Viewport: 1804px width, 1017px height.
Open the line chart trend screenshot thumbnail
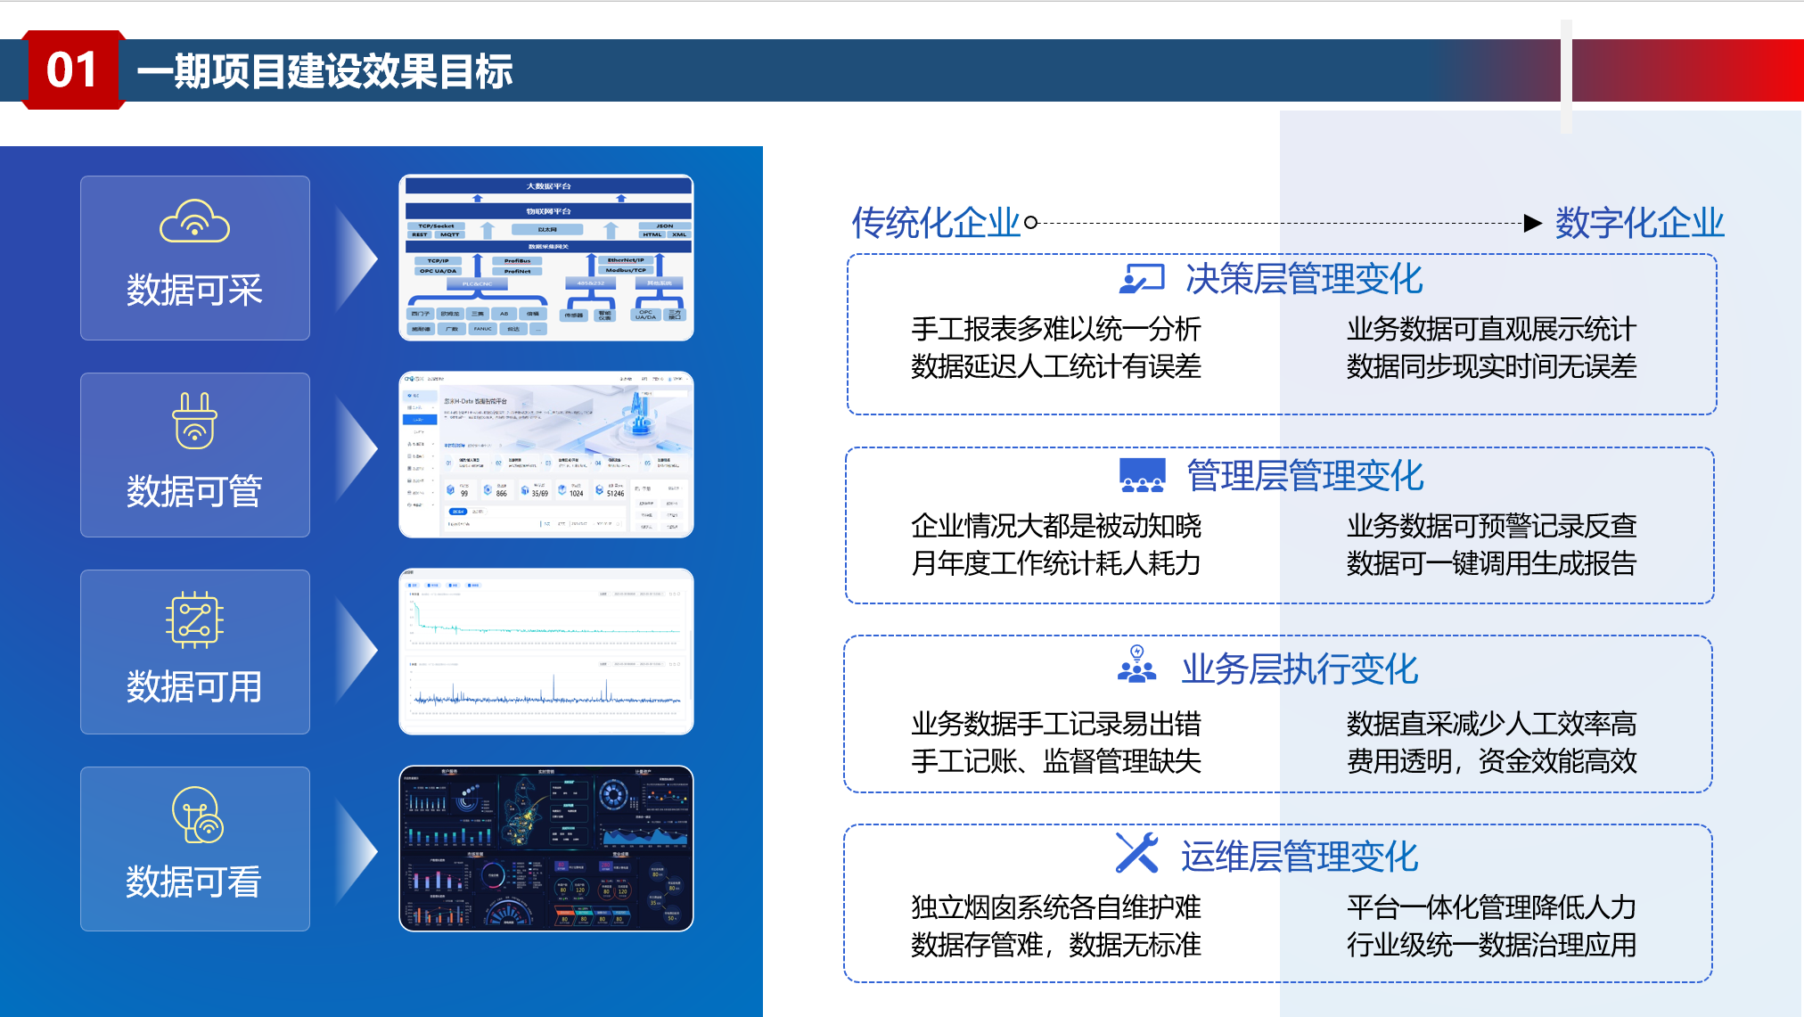coord(545,652)
